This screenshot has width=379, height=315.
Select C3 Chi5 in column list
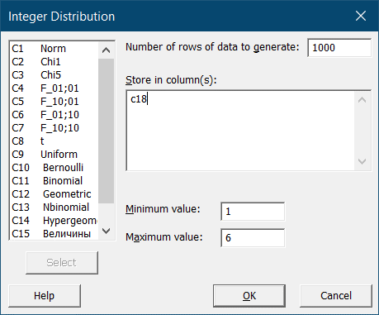54,75
